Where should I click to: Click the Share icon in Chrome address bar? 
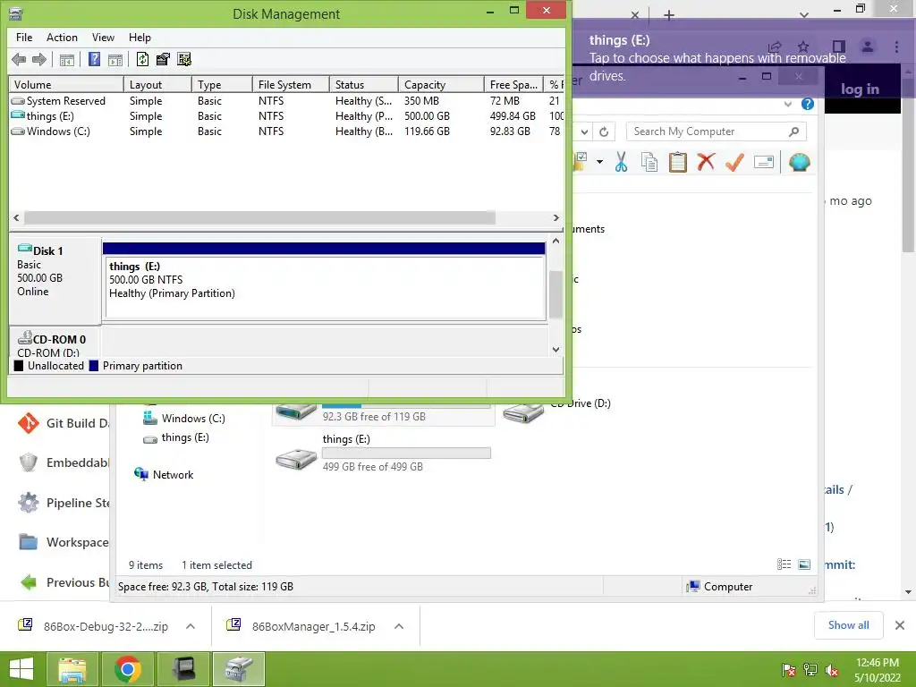point(775,47)
